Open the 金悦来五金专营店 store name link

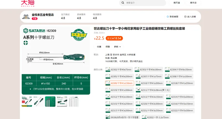tap(43, 15)
